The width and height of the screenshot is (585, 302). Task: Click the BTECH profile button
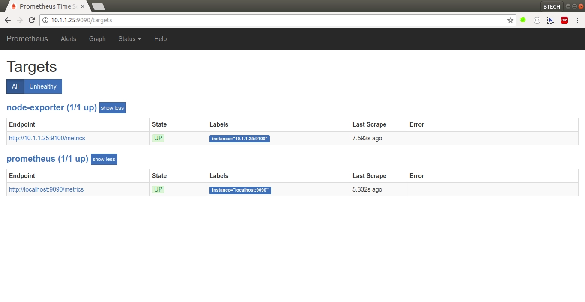[552, 6]
